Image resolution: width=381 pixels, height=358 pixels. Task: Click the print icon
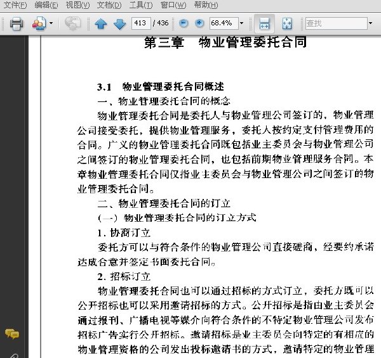[x=17, y=23]
